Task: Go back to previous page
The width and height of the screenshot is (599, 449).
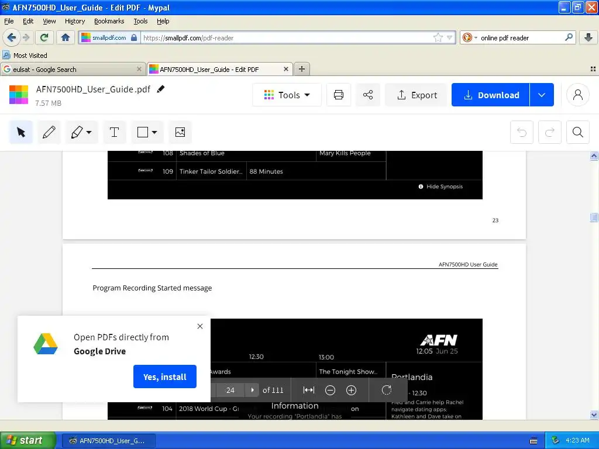Action: pyautogui.click(x=11, y=37)
